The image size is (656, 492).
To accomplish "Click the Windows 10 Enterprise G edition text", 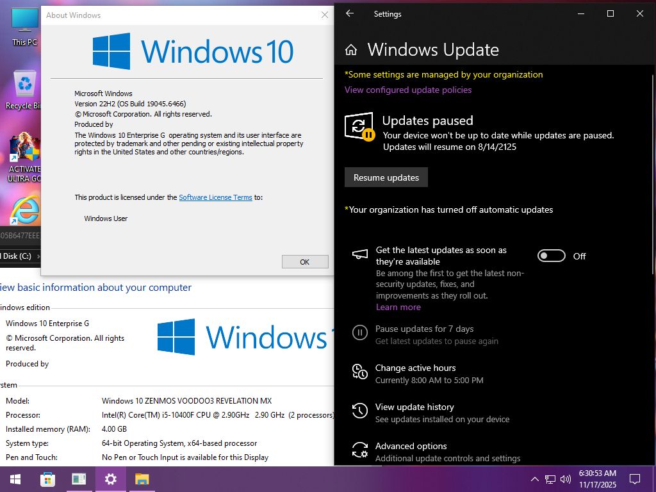I will [x=47, y=324].
